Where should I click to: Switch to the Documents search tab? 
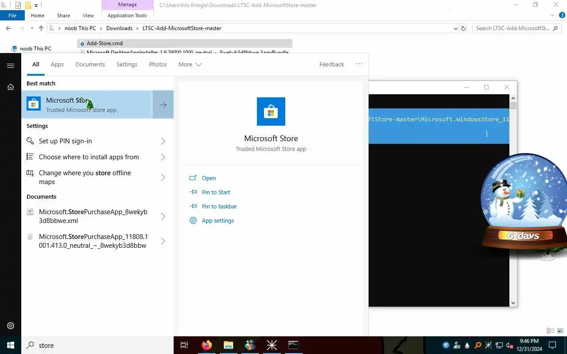(x=90, y=64)
